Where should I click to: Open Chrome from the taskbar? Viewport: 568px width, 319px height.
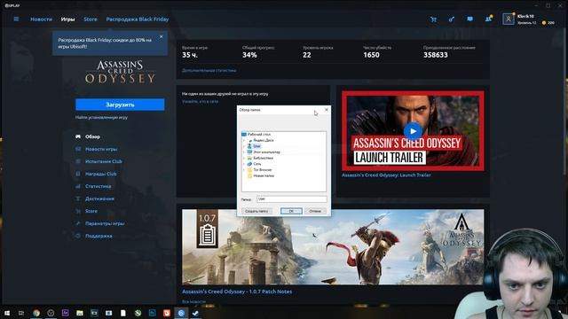coord(35,313)
